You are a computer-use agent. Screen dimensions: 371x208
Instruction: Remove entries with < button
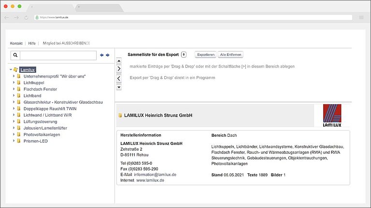119,78
